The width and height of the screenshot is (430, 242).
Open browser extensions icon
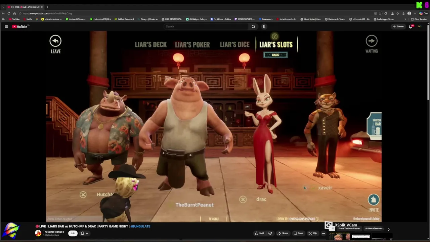click(386, 13)
